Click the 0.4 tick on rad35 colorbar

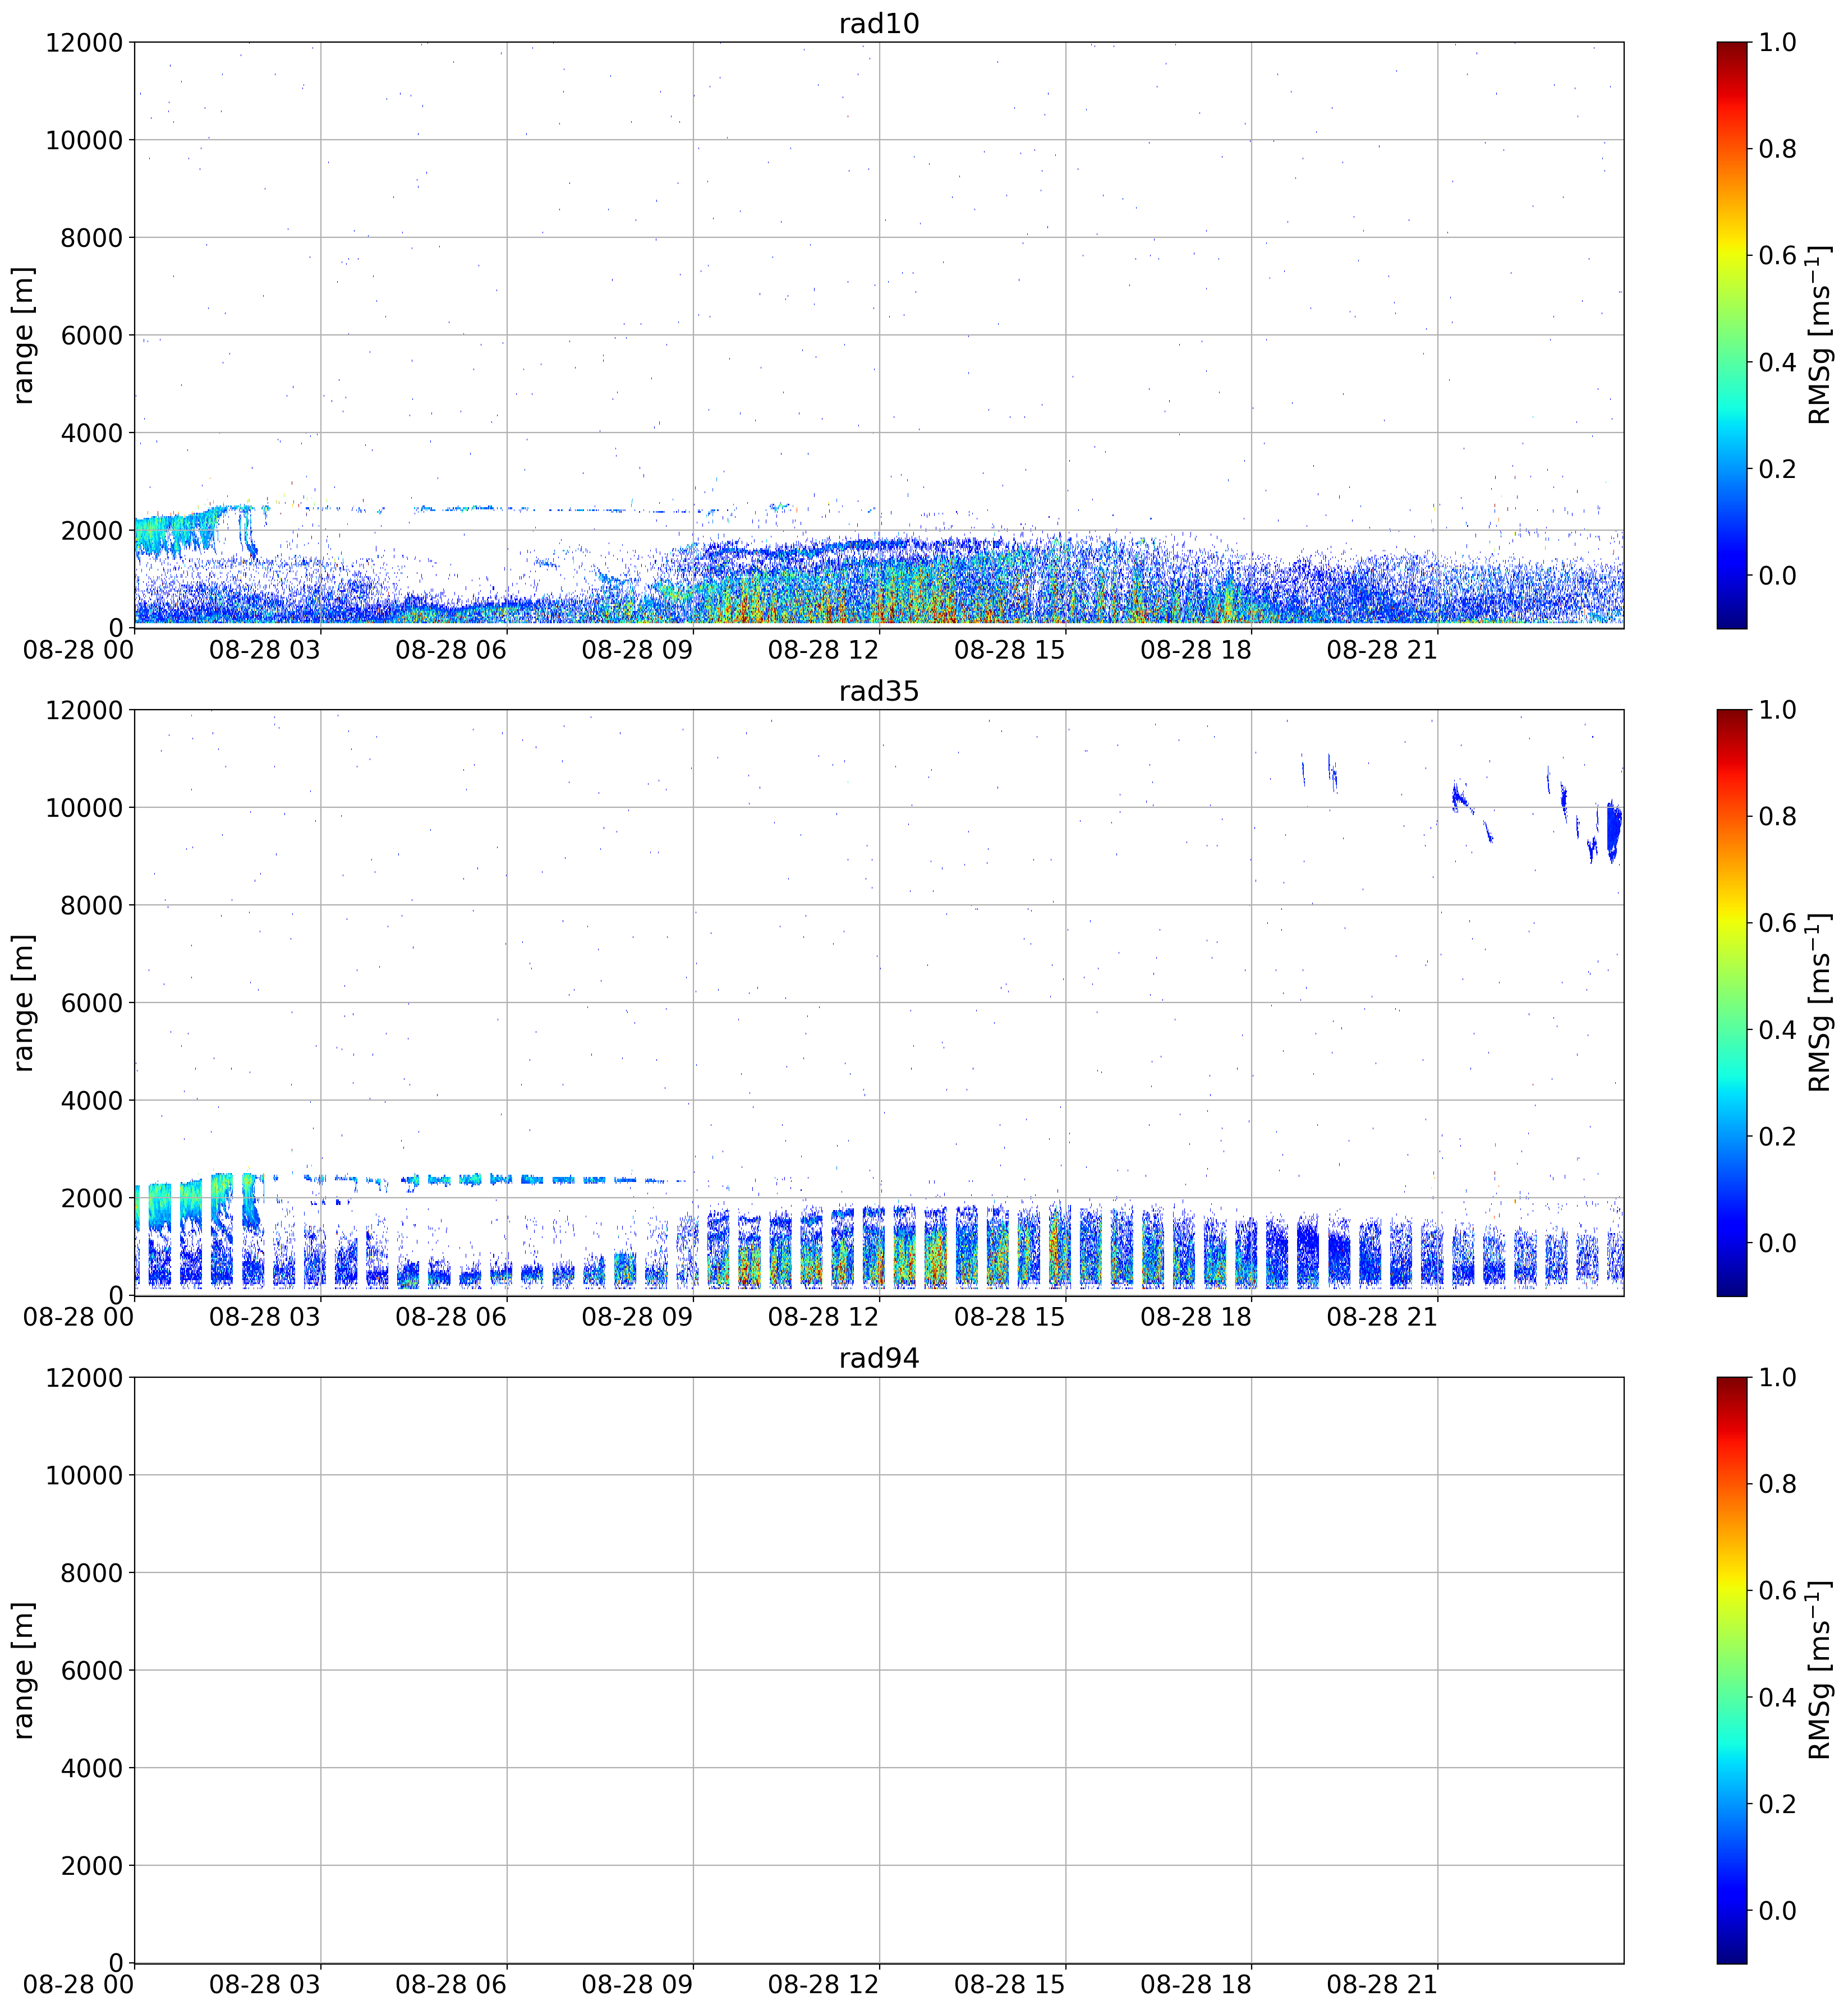(1777, 1030)
